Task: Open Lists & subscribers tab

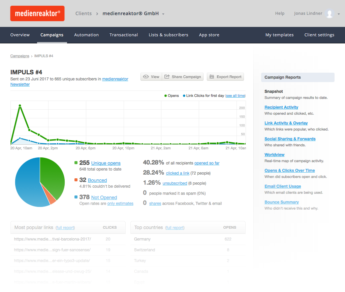Action: pyautogui.click(x=168, y=35)
